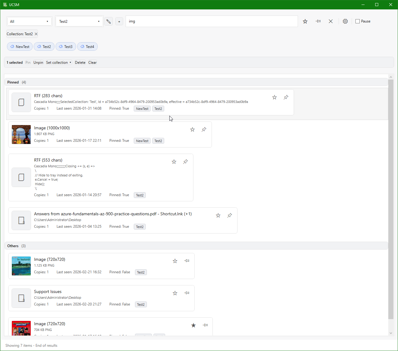The height and width of the screenshot is (351, 398).
Task: Click the favorites star filter in toolbar
Action: (x=305, y=21)
